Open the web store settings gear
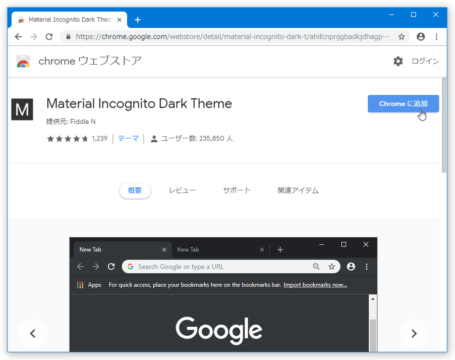The height and width of the screenshot is (360, 455). tap(398, 61)
